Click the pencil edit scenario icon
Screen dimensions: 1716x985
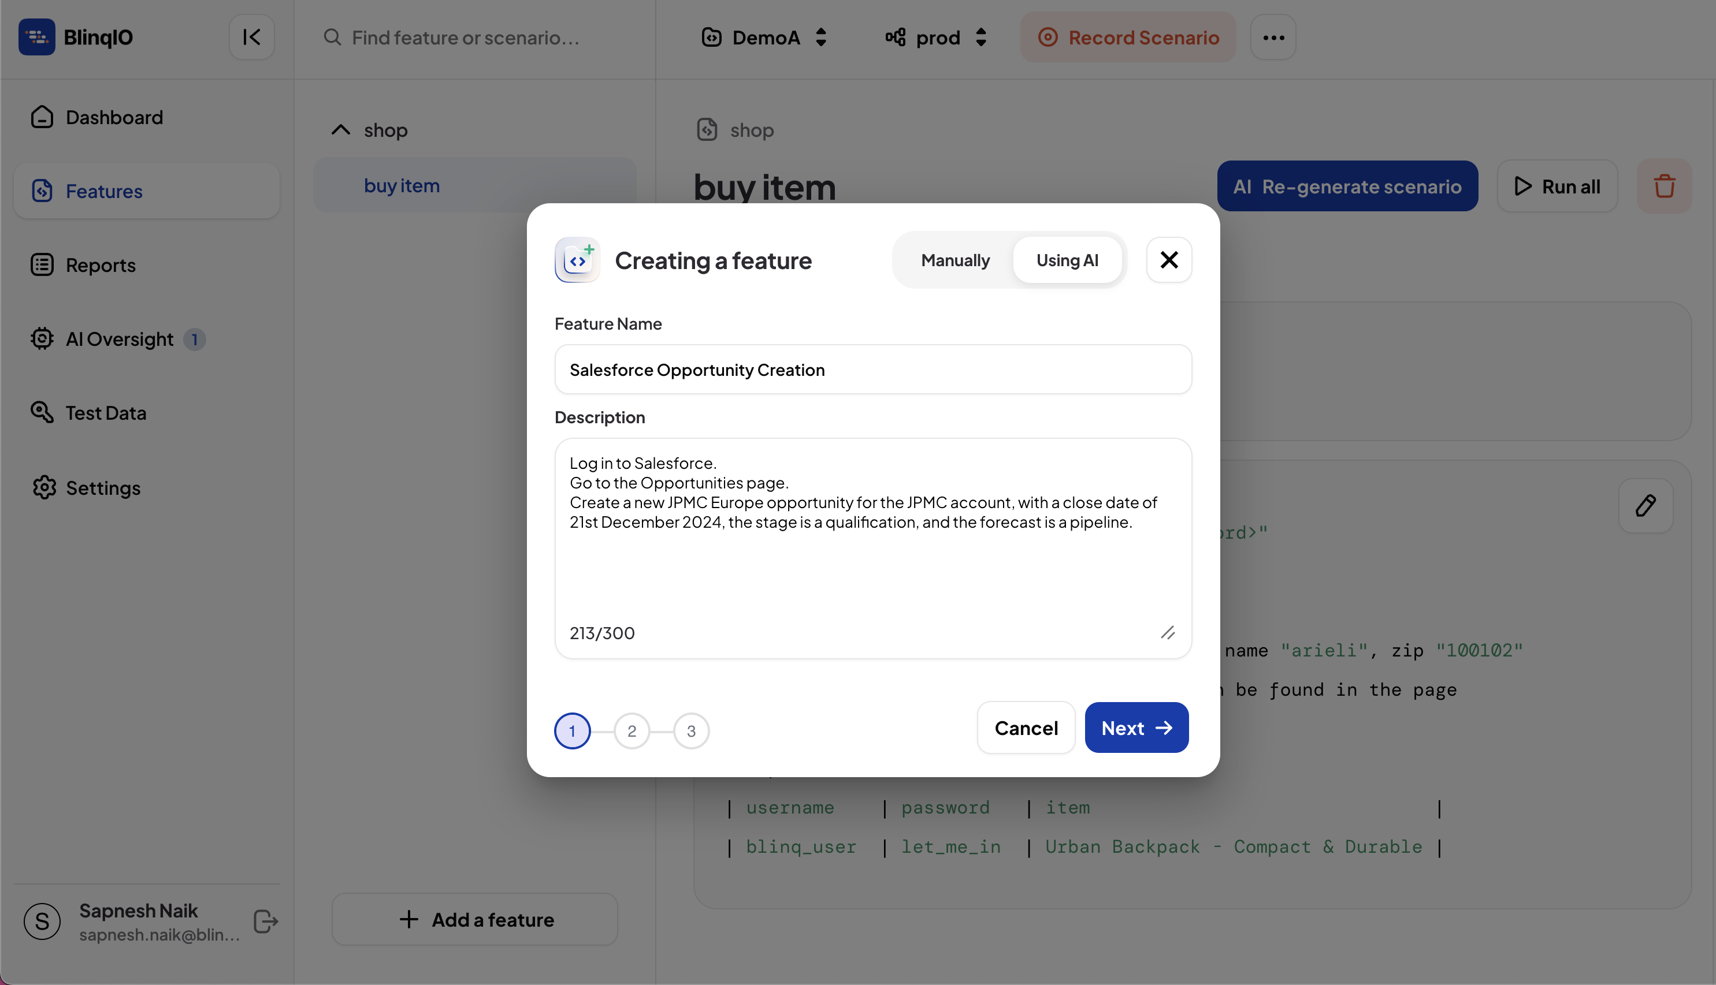(x=1646, y=506)
